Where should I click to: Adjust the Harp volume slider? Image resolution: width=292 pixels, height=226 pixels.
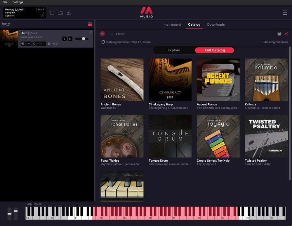pos(83,39)
